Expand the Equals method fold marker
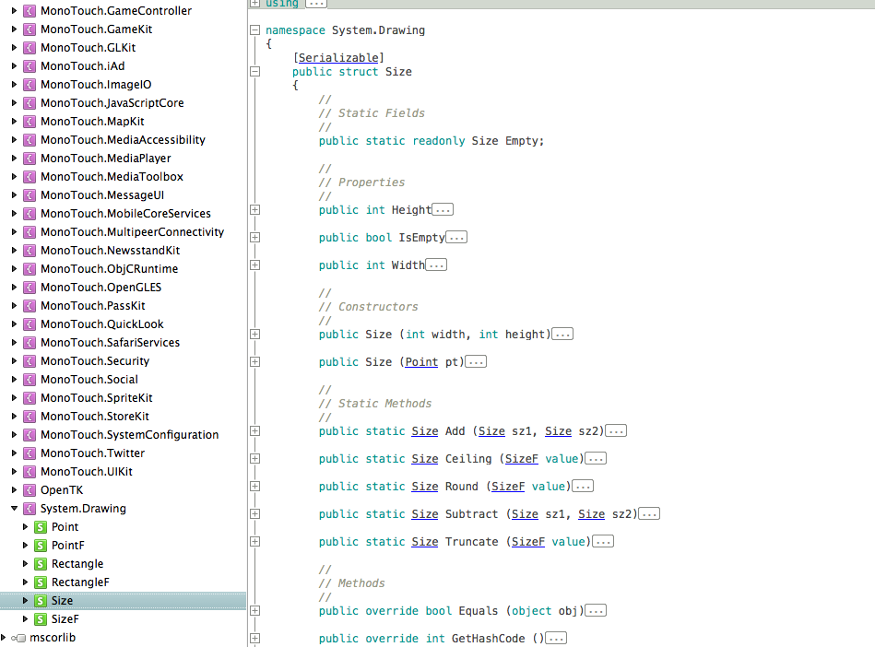The width and height of the screenshot is (875, 647). coord(255,611)
